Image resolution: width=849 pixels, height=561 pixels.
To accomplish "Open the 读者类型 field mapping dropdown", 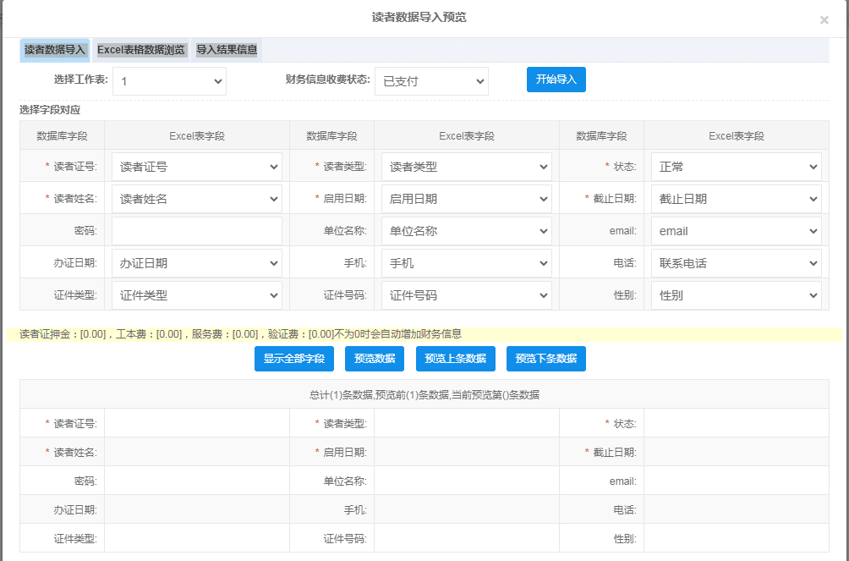I will pos(467,167).
